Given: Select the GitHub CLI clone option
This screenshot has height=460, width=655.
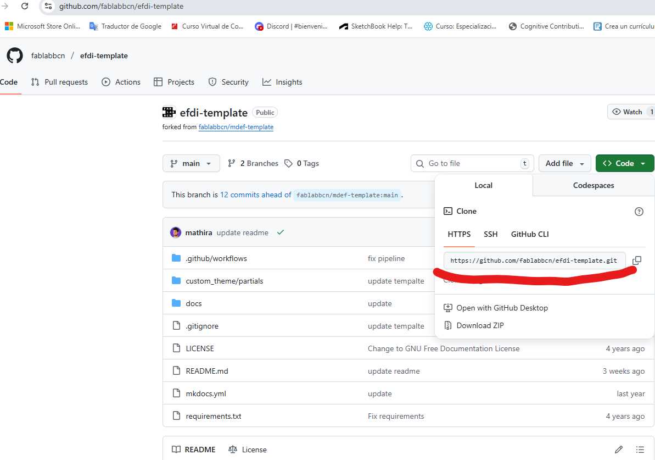Looking at the screenshot, I should [529, 234].
